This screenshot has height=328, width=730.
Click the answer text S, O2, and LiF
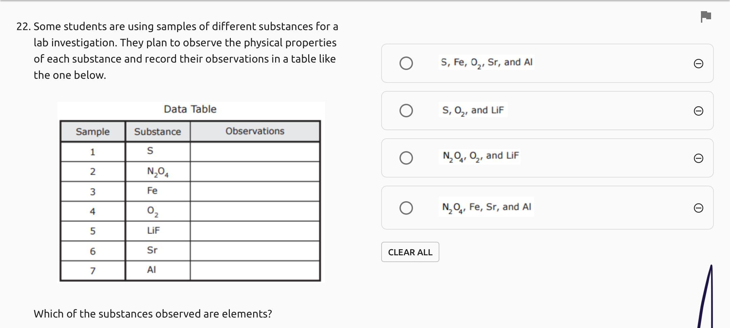pyautogui.click(x=473, y=110)
